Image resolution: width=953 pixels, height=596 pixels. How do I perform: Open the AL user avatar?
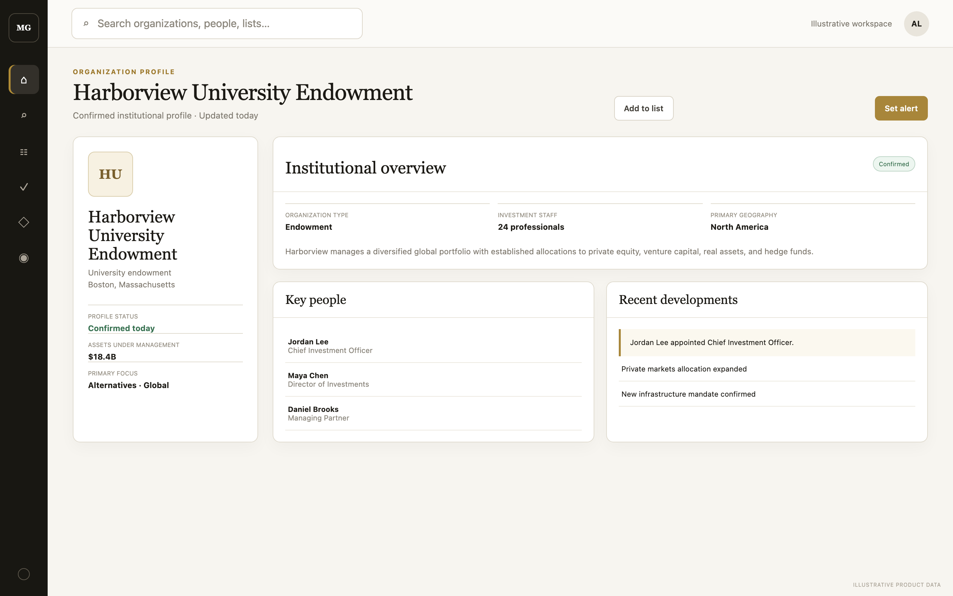(x=916, y=24)
